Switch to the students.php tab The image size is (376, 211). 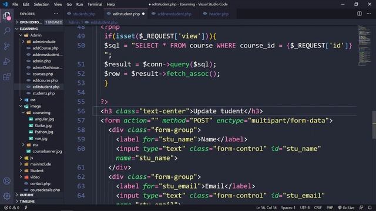84,14
